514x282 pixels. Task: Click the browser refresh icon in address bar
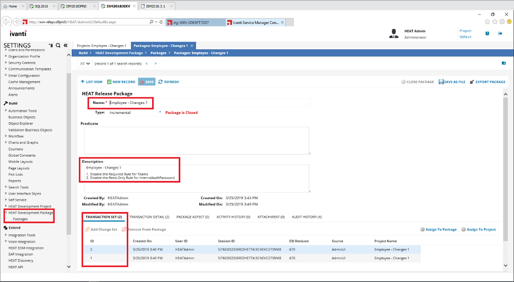tap(162, 22)
